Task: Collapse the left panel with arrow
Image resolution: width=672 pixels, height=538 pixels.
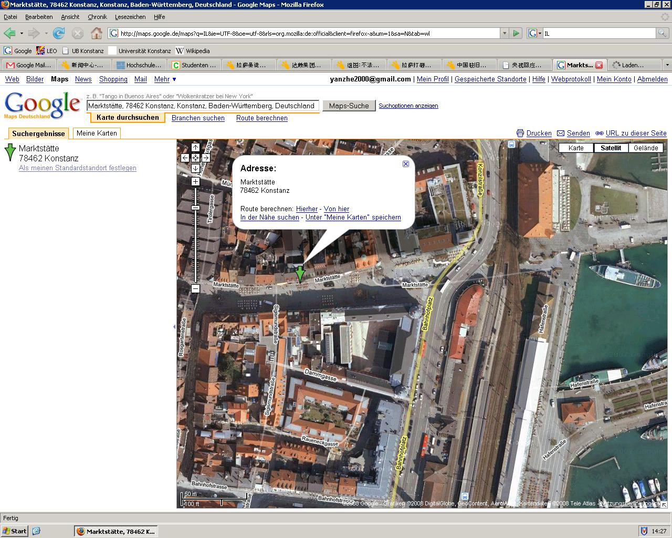Action: point(174,326)
